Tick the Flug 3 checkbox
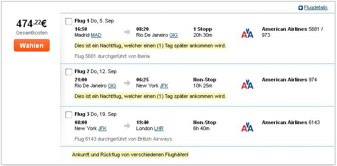Screen dimensions: 337x166 69,115
